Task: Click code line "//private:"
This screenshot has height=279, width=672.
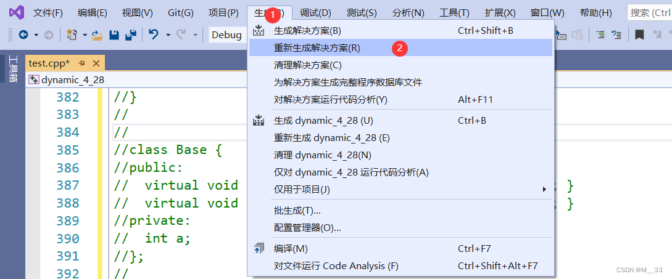Action: pos(152,221)
